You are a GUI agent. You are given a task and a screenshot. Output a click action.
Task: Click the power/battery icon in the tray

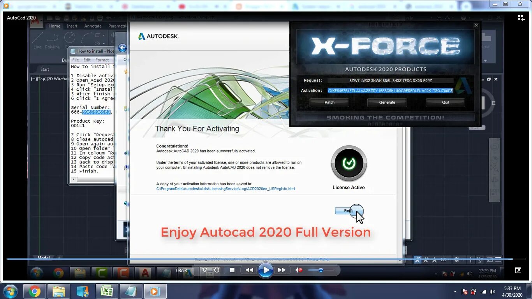coord(474,292)
